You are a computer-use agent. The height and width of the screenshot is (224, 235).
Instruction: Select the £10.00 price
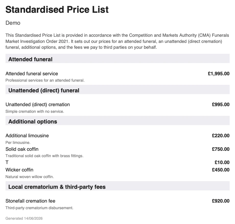[x=222, y=162]
